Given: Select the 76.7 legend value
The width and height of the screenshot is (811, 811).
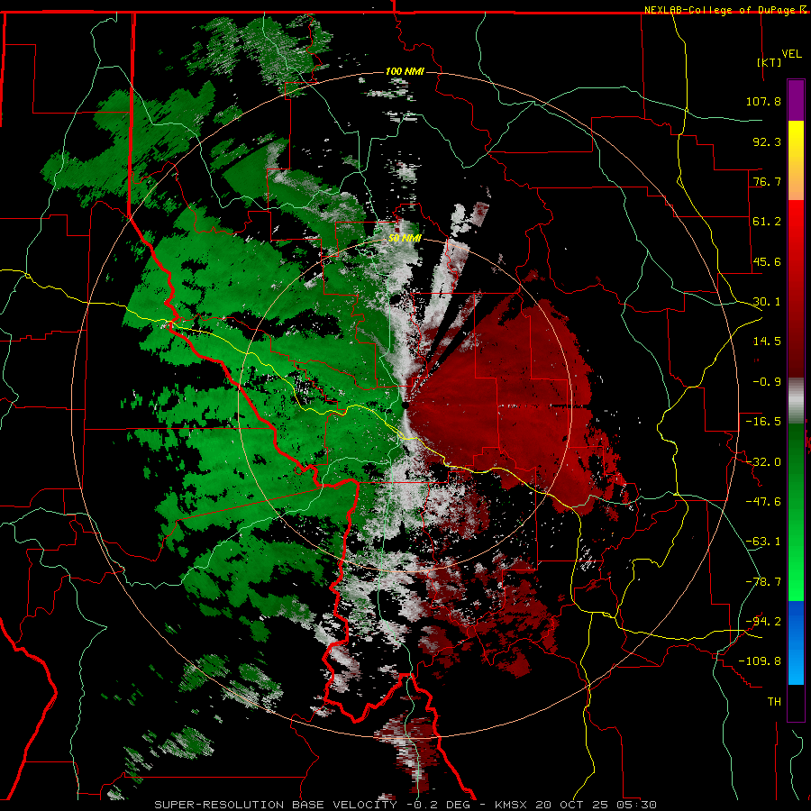Looking at the screenshot, I should point(767,181).
